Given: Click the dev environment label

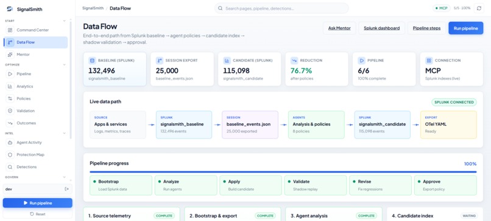Looking at the screenshot, I should (9, 189).
